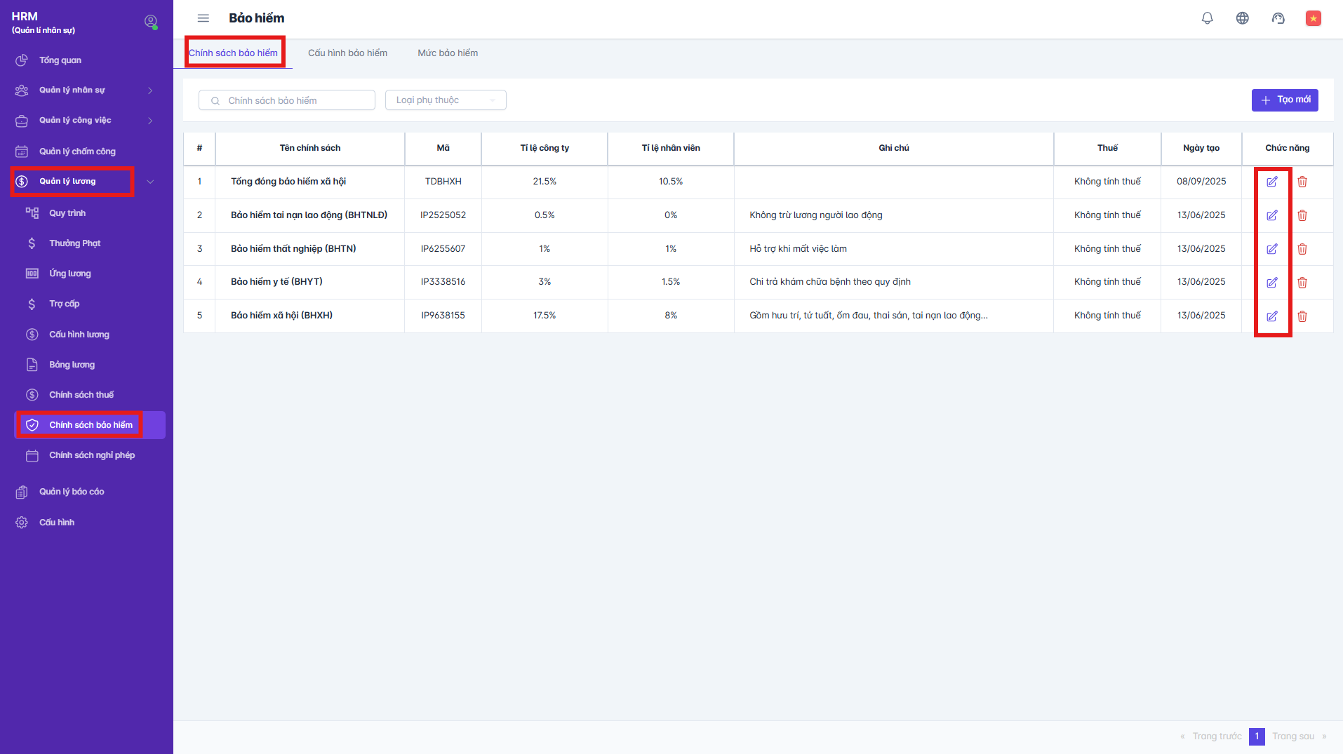Click the notification bell icon
This screenshot has width=1343, height=754.
[1207, 18]
